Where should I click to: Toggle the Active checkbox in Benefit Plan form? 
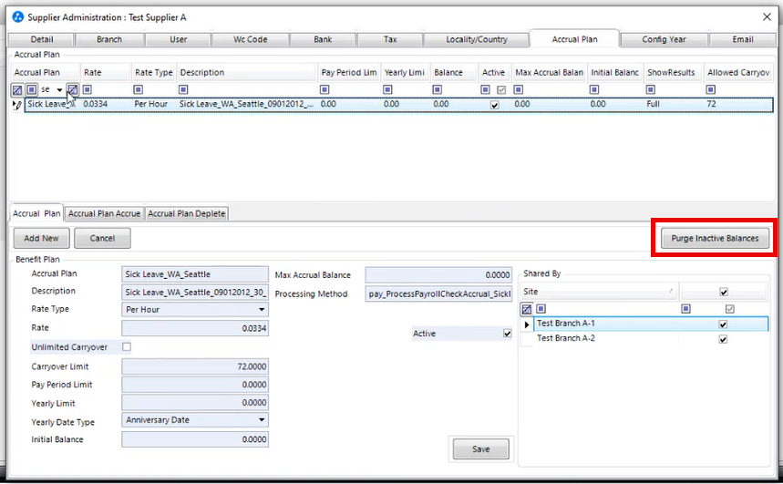point(508,334)
